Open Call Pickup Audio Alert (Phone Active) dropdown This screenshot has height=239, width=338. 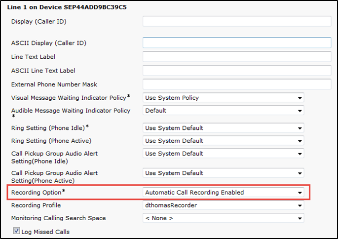(224, 173)
